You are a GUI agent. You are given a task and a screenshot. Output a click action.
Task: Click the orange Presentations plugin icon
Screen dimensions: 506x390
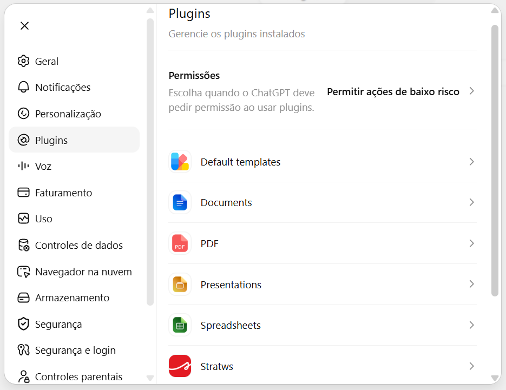tap(180, 284)
